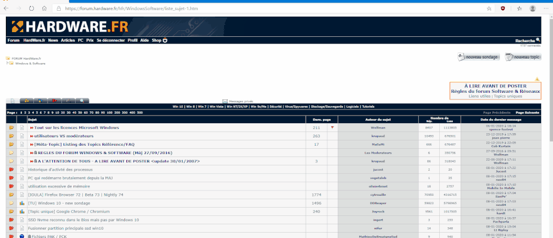Image resolution: width=553 pixels, height=238 pixels.
Task: Click the nouveau topic button
Action: coord(523,57)
